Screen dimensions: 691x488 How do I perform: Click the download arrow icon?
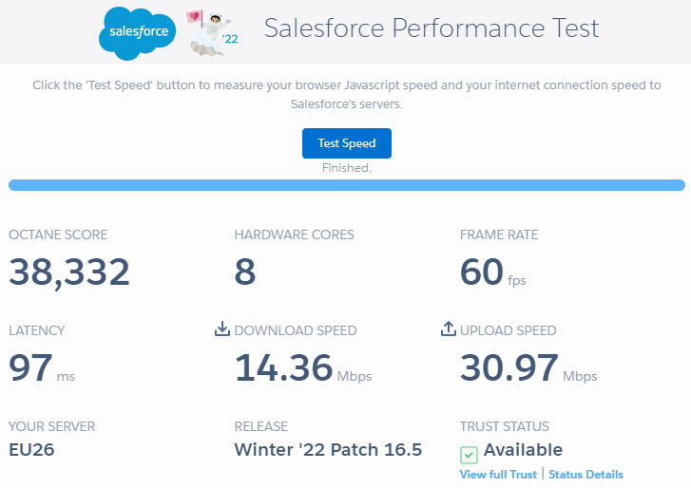pyautogui.click(x=222, y=328)
